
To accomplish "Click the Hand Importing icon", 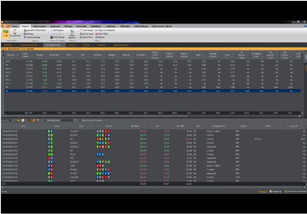I will pyautogui.click(x=25, y=37).
